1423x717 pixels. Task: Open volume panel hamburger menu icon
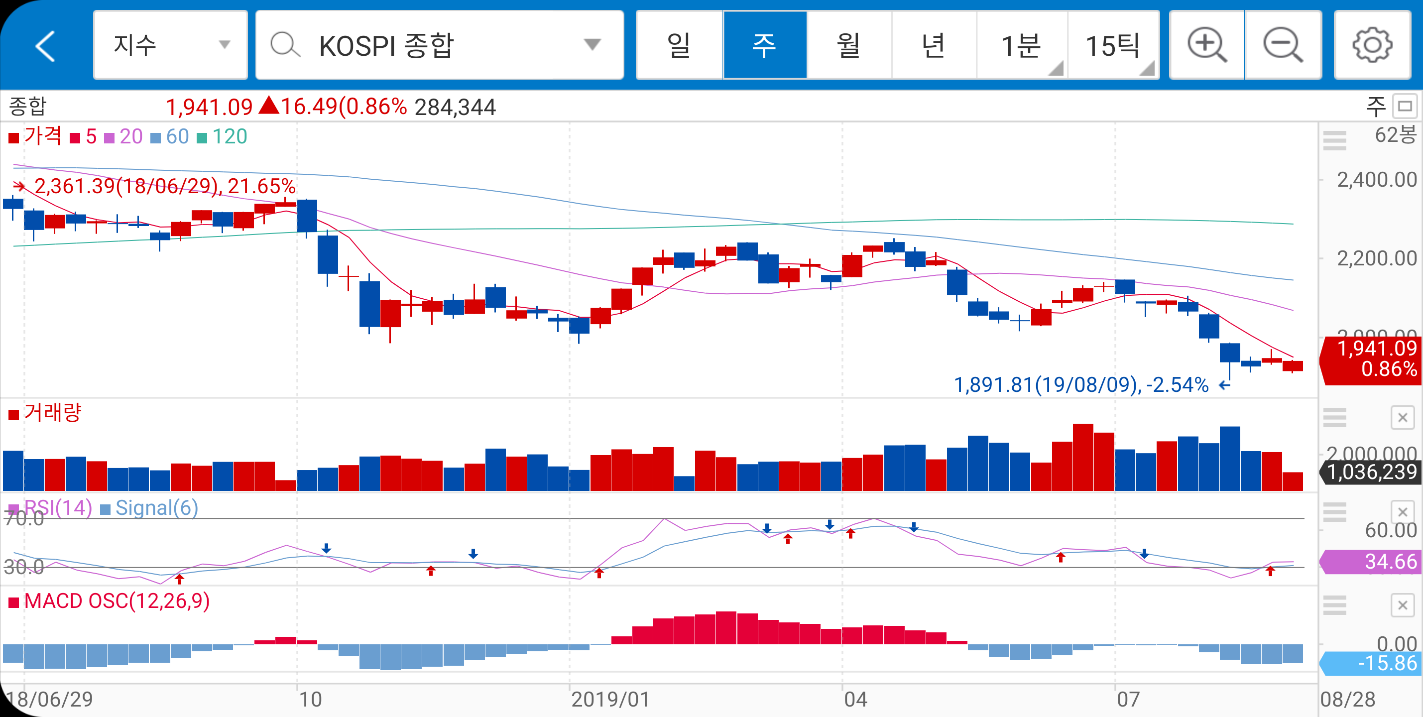pyautogui.click(x=1334, y=418)
